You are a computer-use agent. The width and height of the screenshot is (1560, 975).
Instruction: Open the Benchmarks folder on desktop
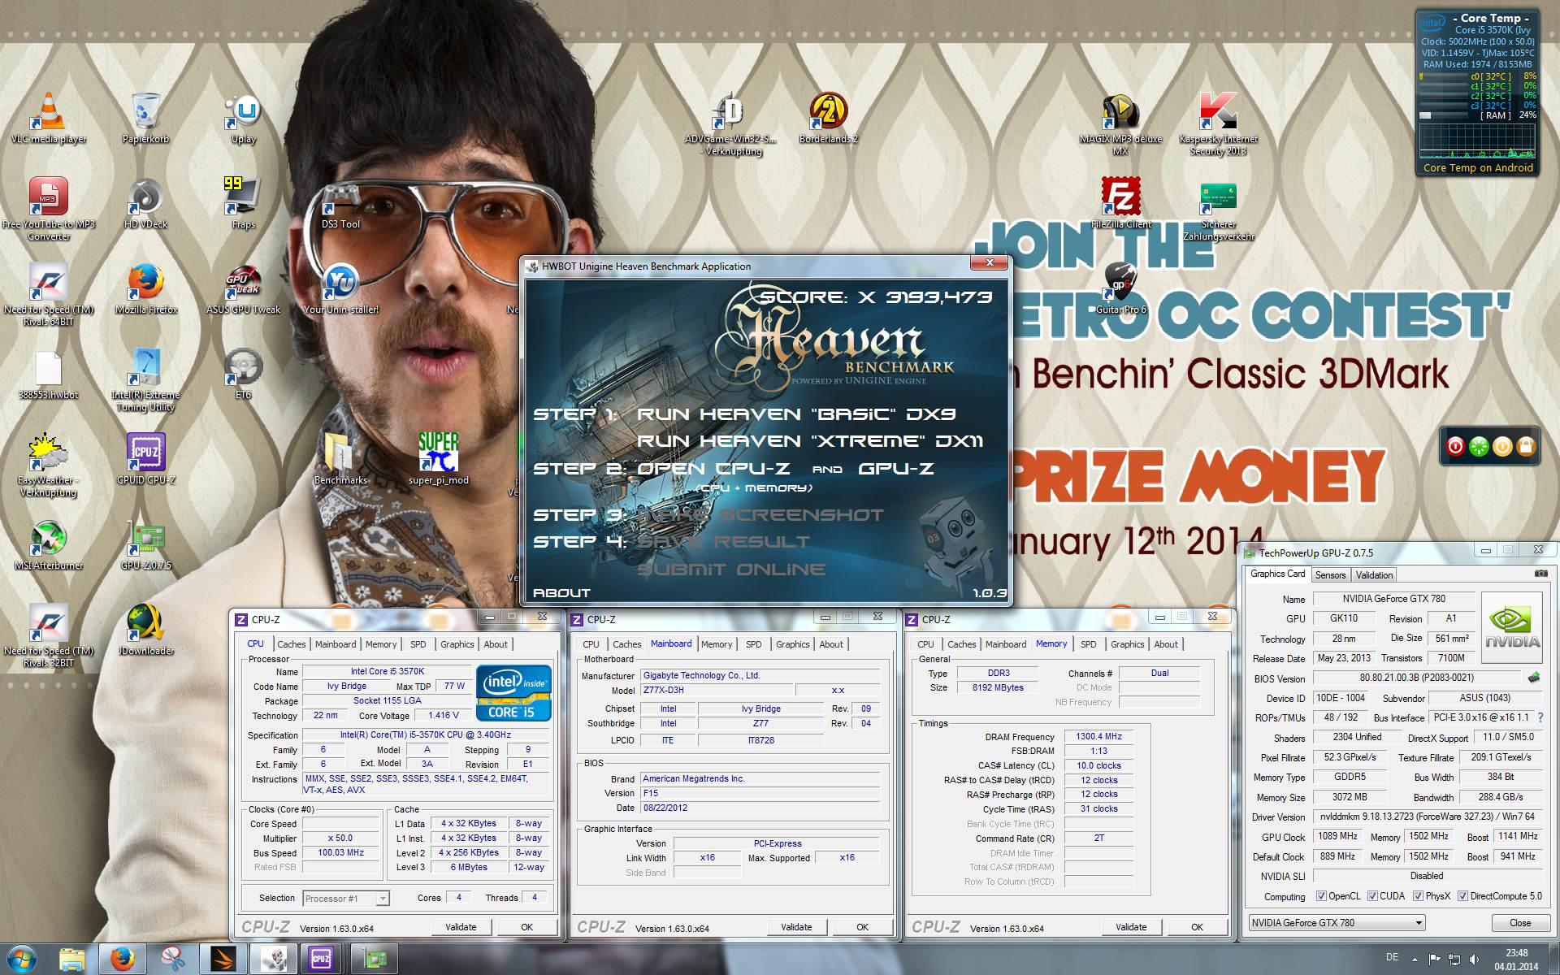(341, 459)
